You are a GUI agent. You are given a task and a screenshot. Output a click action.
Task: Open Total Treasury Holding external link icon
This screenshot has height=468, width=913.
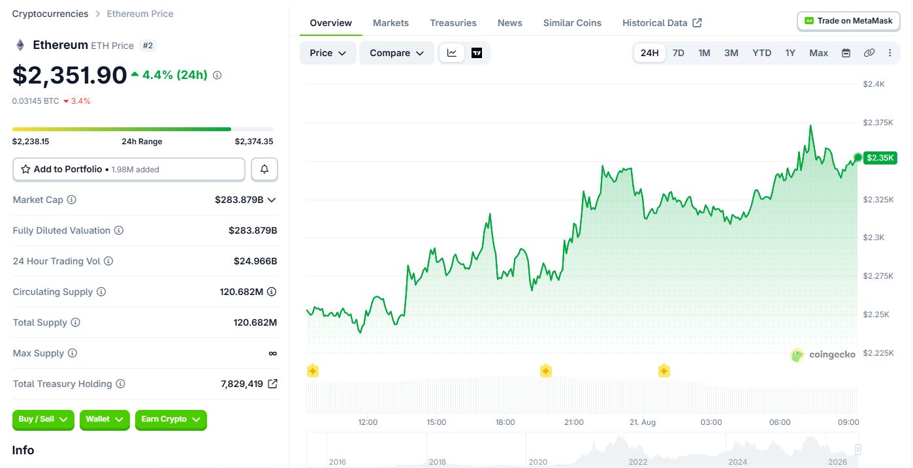coord(272,384)
